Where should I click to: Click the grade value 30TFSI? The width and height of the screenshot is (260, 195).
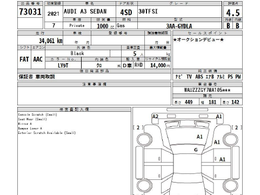click(148, 11)
